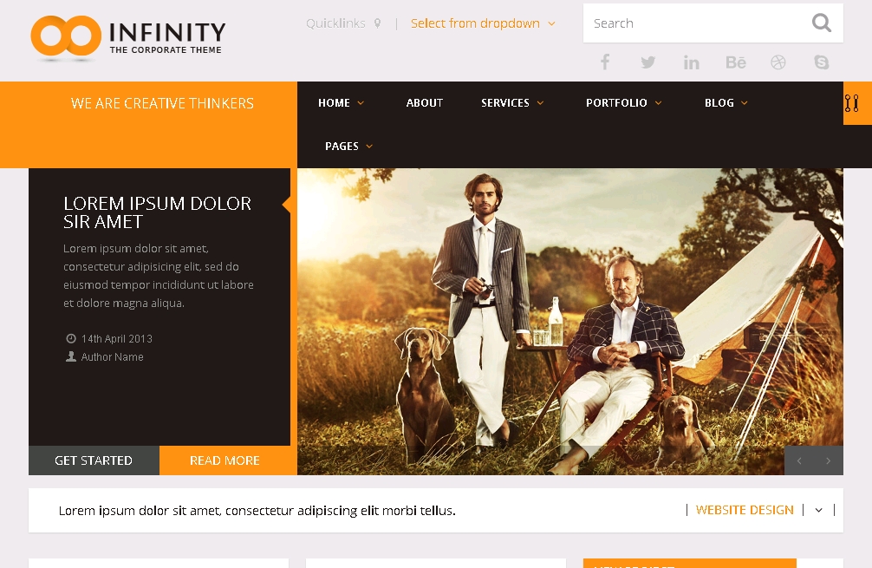This screenshot has height=568, width=872.
Task: Click the Dribbble ball icon
Action: (x=778, y=62)
